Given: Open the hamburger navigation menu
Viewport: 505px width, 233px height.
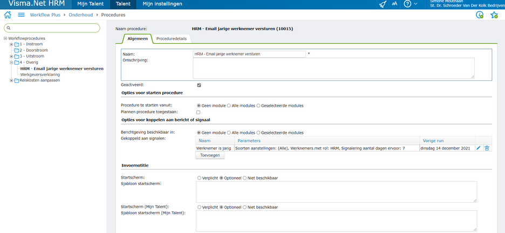Looking at the screenshot, I should point(21,15).
